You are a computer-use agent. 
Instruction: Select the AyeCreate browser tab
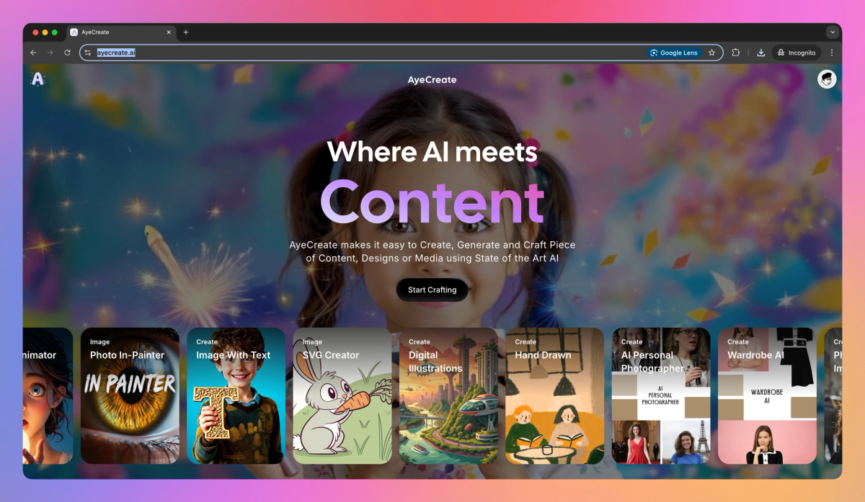click(x=115, y=32)
